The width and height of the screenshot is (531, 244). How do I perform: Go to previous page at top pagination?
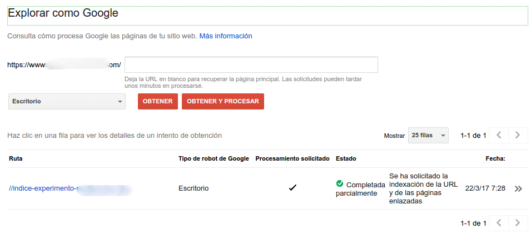[499, 136]
